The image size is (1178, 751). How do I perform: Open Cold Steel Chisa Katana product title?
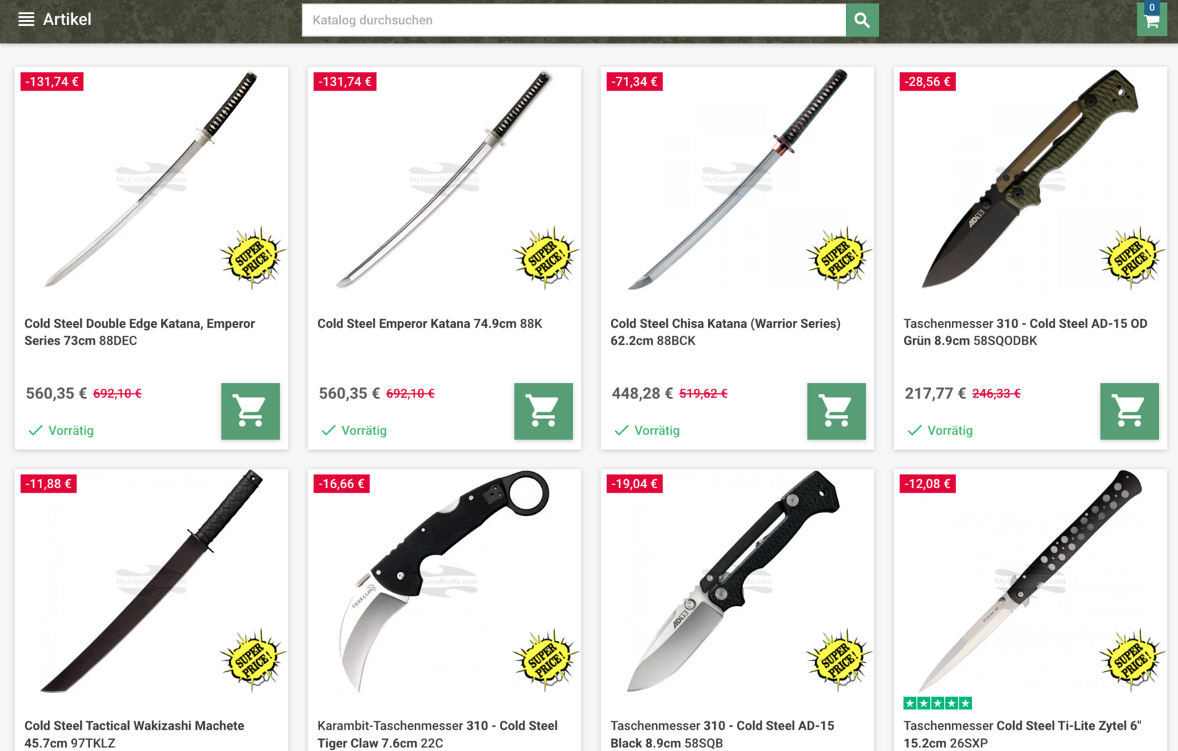pyautogui.click(x=725, y=332)
